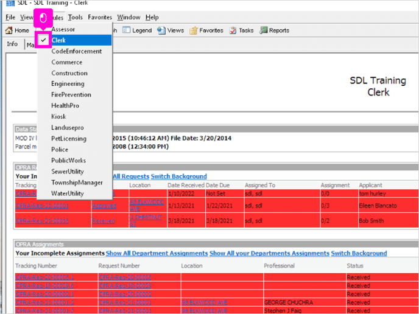Select the 1/10/2022 date received cell
Viewport: 419px width, 314px height.
(186, 194)
